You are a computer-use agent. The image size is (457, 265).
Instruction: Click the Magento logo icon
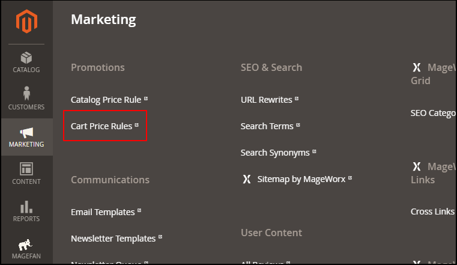pyautogui.click(x=26, y=21)
